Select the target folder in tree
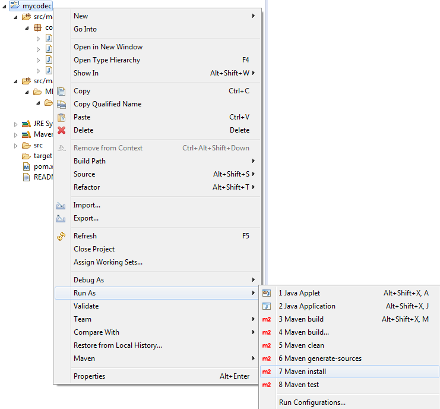 (42, 156)
